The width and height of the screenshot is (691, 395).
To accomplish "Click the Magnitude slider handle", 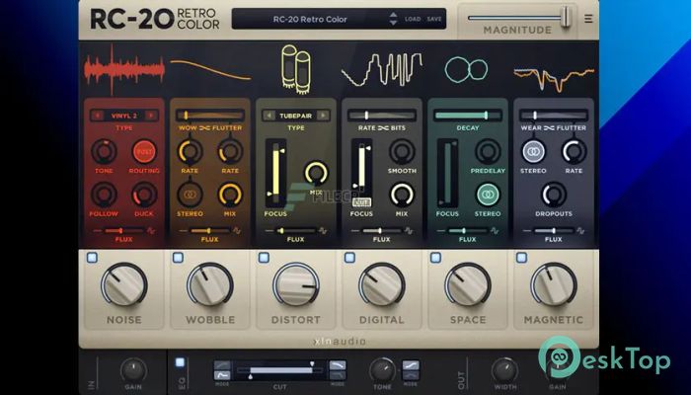I will coord(566,18).
